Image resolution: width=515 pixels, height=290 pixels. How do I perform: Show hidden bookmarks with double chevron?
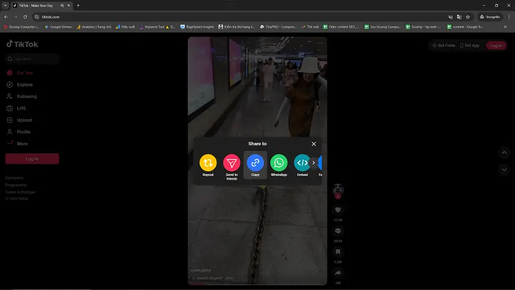pyautogui.click(x=505, y=27)
